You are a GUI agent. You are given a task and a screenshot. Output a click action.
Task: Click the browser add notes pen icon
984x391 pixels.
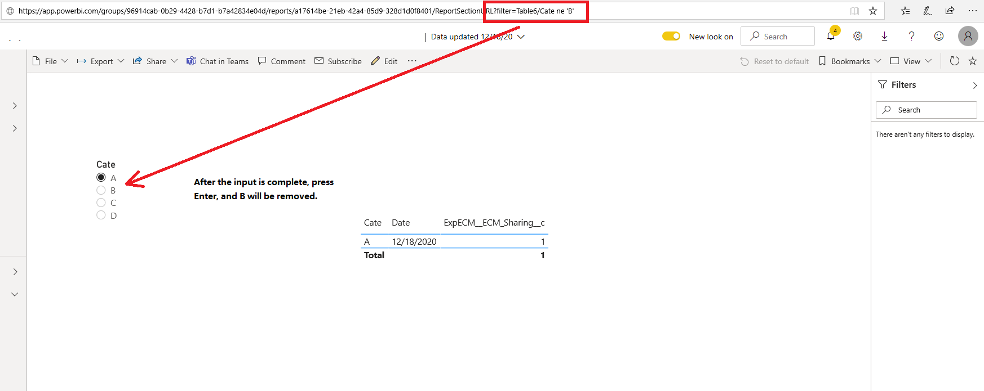click(x=928, y=11)
